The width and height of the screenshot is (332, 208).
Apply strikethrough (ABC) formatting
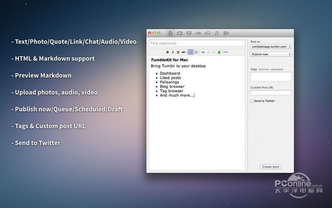184,52
